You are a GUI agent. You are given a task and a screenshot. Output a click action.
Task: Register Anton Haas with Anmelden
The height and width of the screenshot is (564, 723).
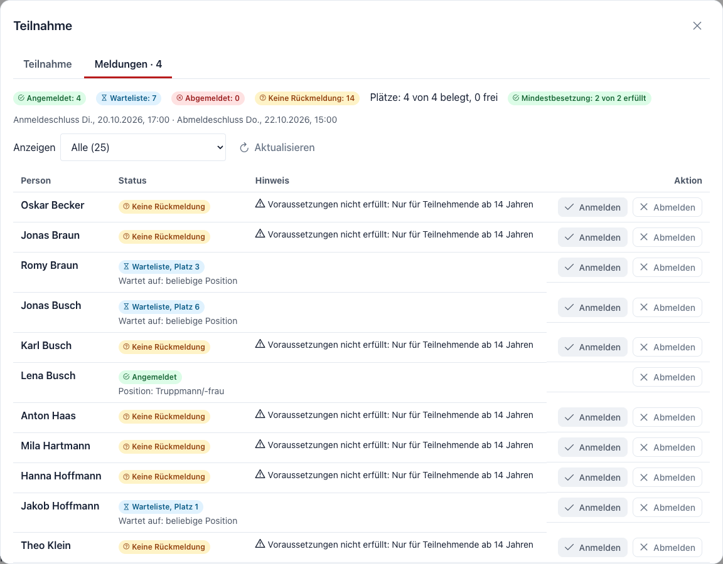tap(592, 417)
